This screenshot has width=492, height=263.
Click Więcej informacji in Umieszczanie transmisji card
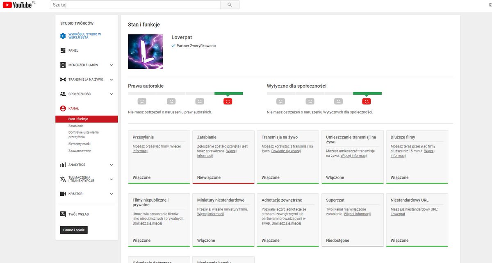click(353, 156)
